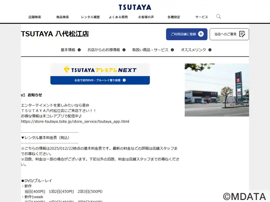This screenshot has width=270, height=202.
Task: Click the TSUTAYA 八代松江店 heading
Action: 55,34
